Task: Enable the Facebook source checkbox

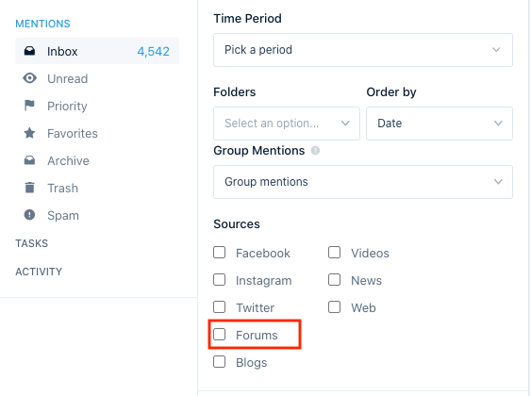Action: [220, 253]
